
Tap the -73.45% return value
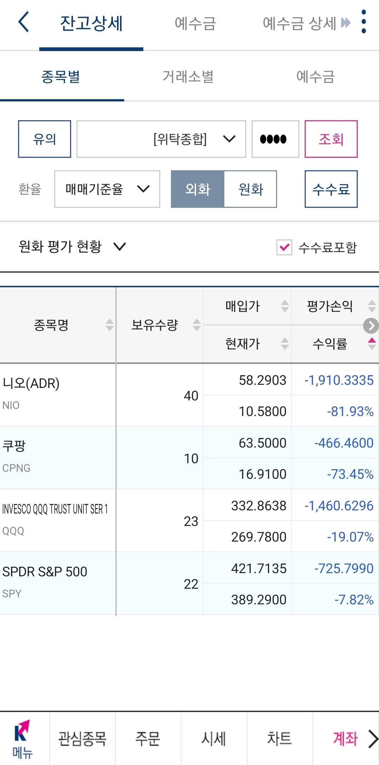click(350, 474)
